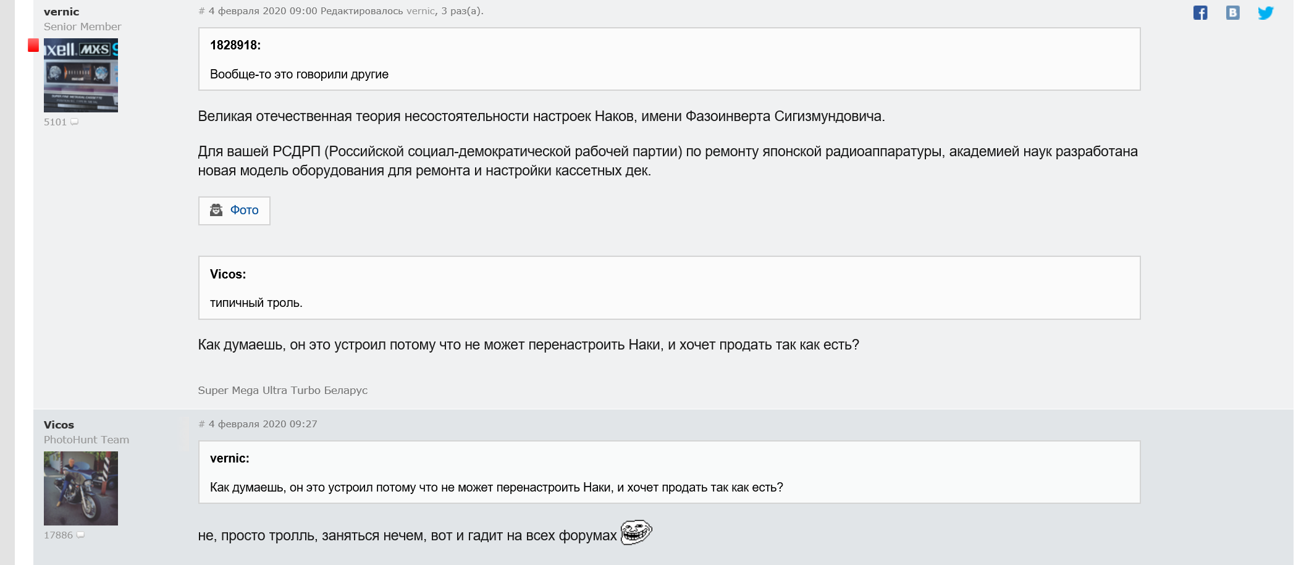Open vernic's Maxell cassette avatar
1309x565 pixels.
pyautogui.click(x=80, y=75)
